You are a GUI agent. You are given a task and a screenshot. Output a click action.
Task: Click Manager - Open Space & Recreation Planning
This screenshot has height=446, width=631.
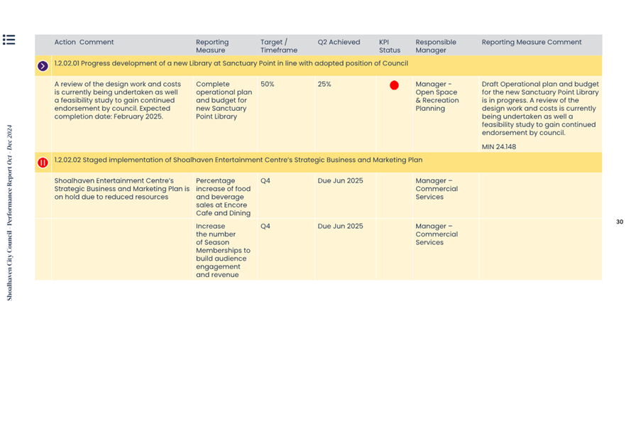(x=437, y=97)
